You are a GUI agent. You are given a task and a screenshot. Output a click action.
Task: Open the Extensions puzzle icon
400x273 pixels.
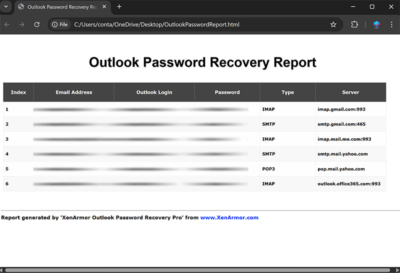pyautogui.click(x=354, y=24)
